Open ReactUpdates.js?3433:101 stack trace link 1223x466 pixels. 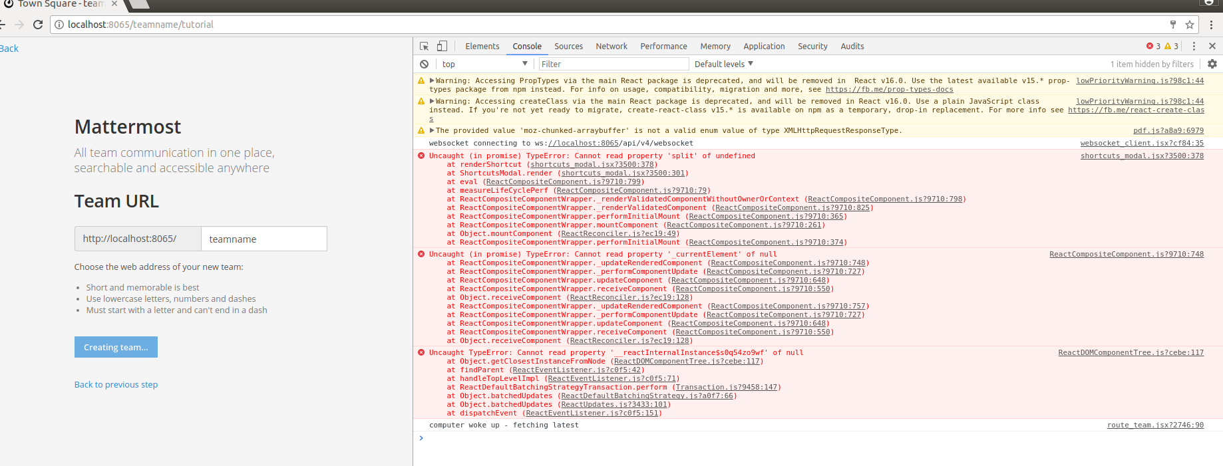[x=613, y=404]
